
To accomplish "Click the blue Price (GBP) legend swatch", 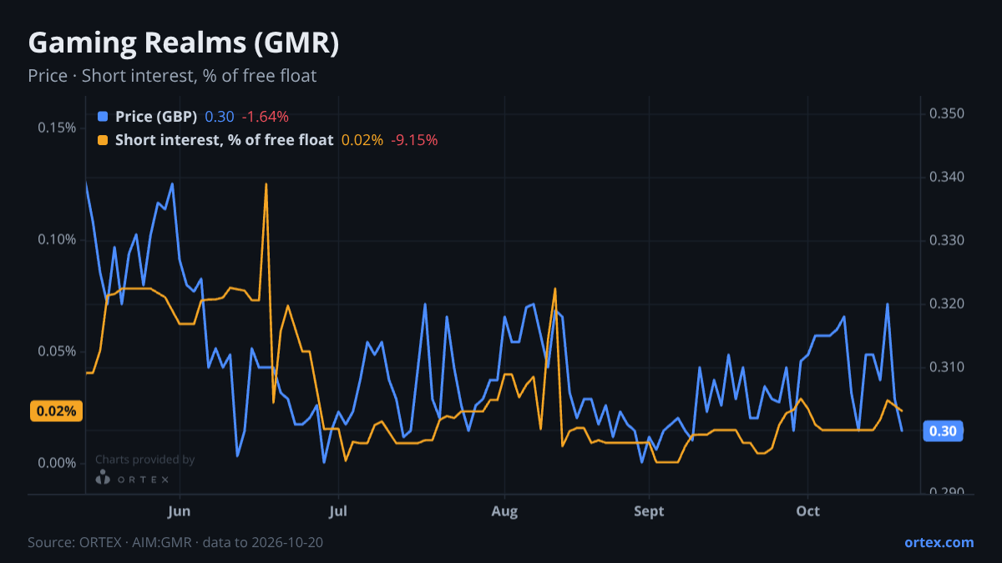I will point(103,117).
